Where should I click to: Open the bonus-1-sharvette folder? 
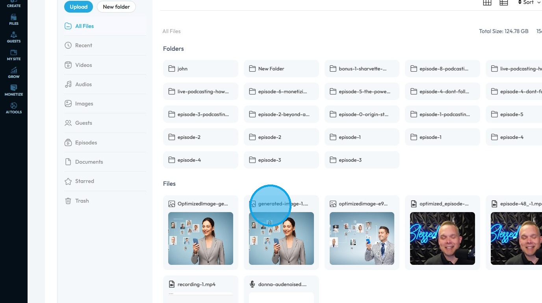point(362,68)
